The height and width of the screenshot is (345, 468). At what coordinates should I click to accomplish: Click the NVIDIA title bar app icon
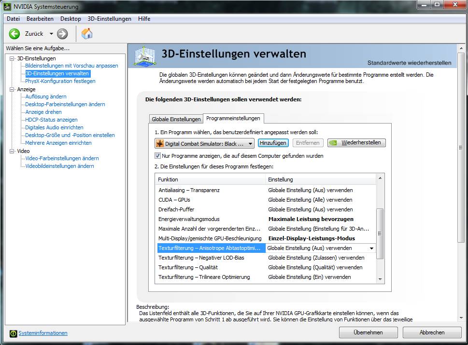7,6
